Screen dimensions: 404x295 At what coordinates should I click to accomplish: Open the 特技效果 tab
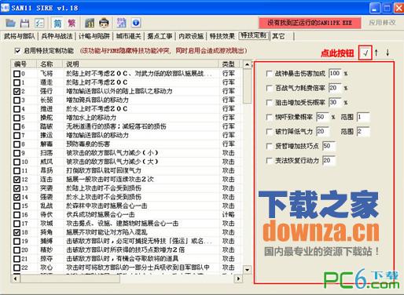pos(222,36)
